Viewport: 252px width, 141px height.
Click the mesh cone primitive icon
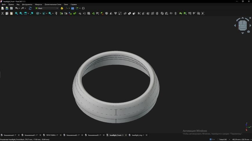(x=111, y=14)
